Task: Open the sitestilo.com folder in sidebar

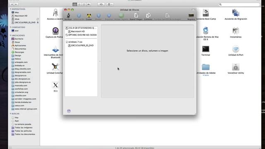Action: 19,96
